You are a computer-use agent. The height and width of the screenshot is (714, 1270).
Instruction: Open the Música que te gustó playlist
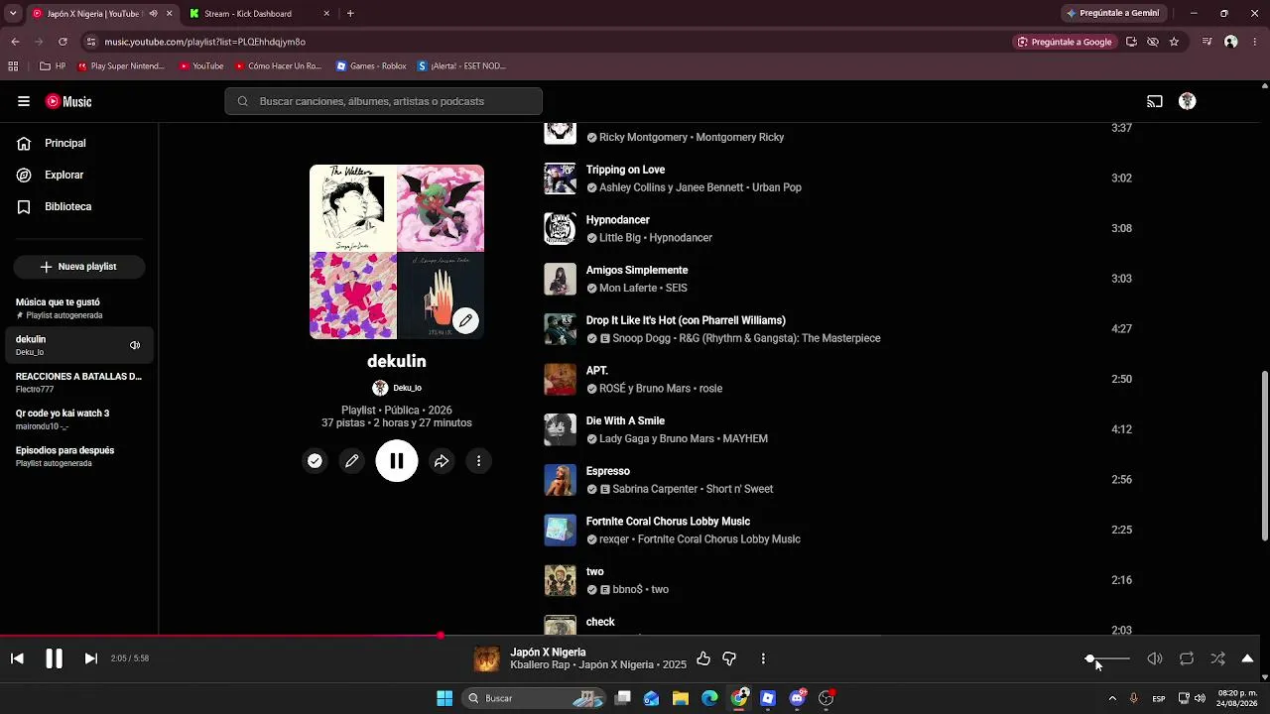[79, 307]
